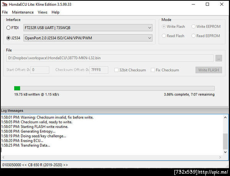Close the HondaECU window
This screenshot has height=176, width=230.
(x=222, y=4)
